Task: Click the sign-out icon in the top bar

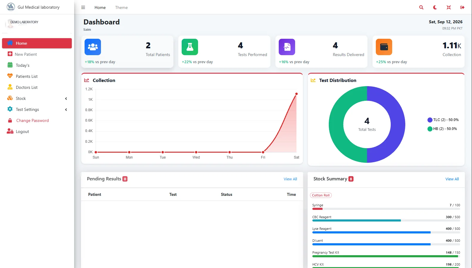Action: pos(462,7)
